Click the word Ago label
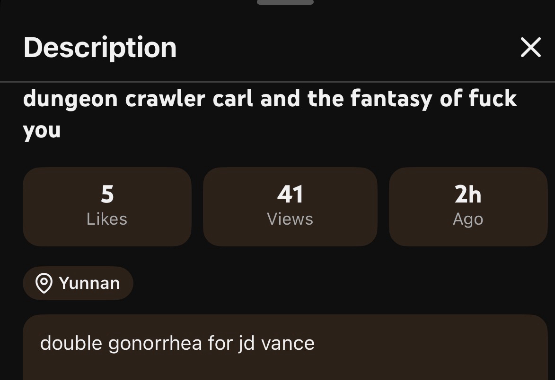This screenshot has height=380, width=555. [468, 219]
